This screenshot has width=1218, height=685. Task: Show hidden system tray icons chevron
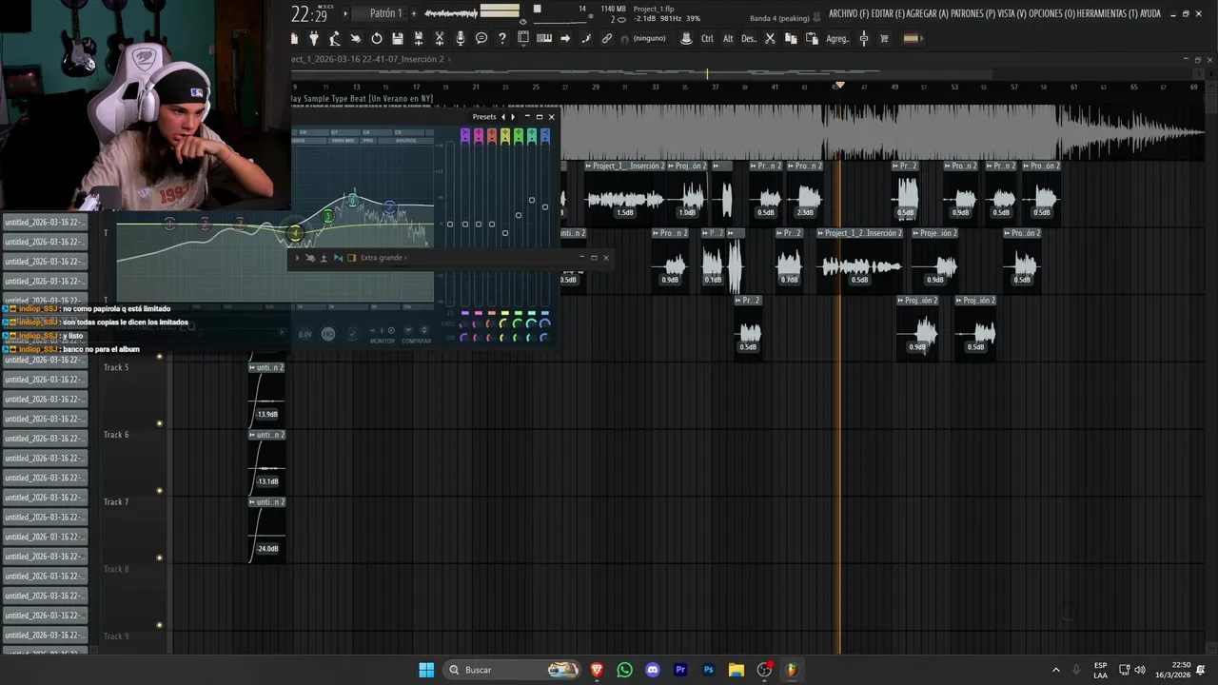click(1055, 670)
